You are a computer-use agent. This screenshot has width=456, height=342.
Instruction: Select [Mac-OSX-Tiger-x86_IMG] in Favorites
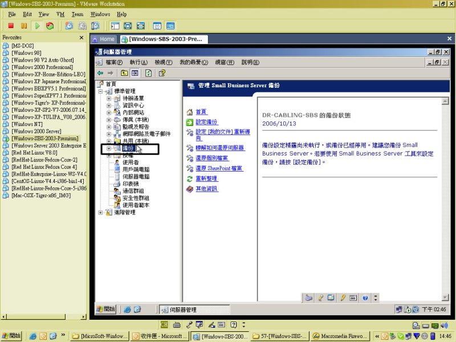(x=41, y=195)
